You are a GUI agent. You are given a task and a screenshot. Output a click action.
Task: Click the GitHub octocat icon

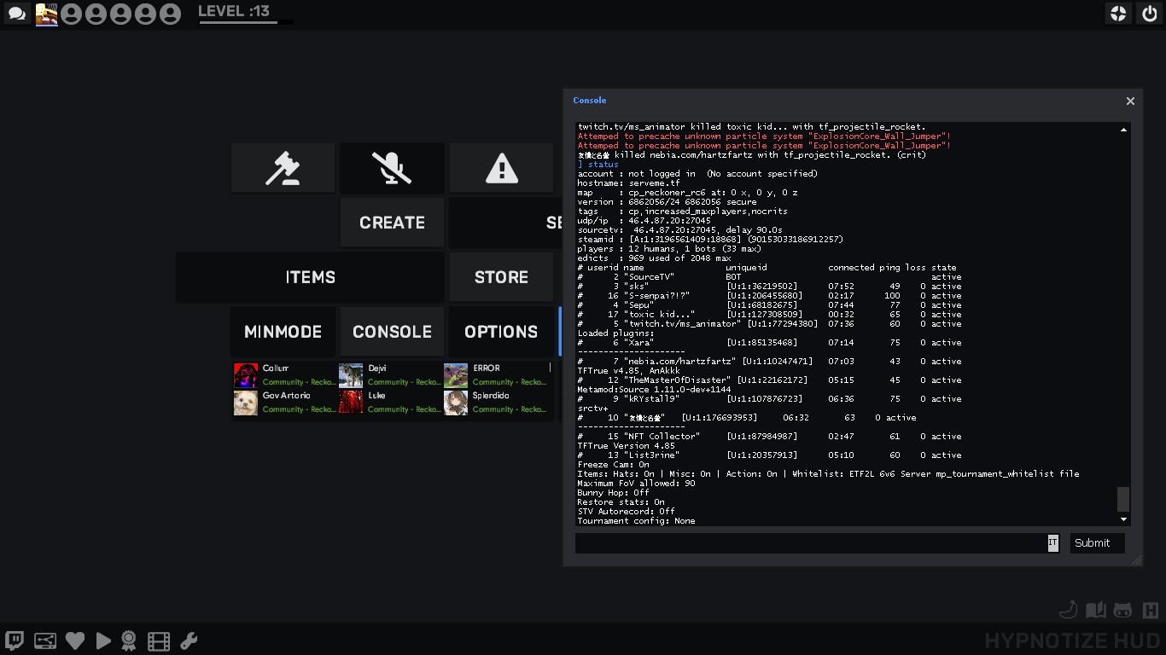pos(1123,610)
